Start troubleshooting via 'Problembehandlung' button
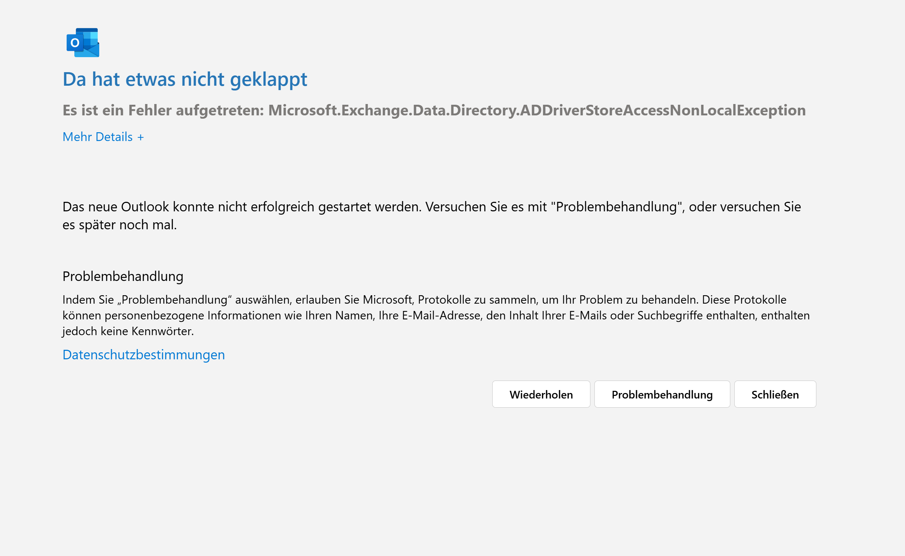The width and height of the screenshot is (905, 556). pyautogui.click(x=662, y=394)
